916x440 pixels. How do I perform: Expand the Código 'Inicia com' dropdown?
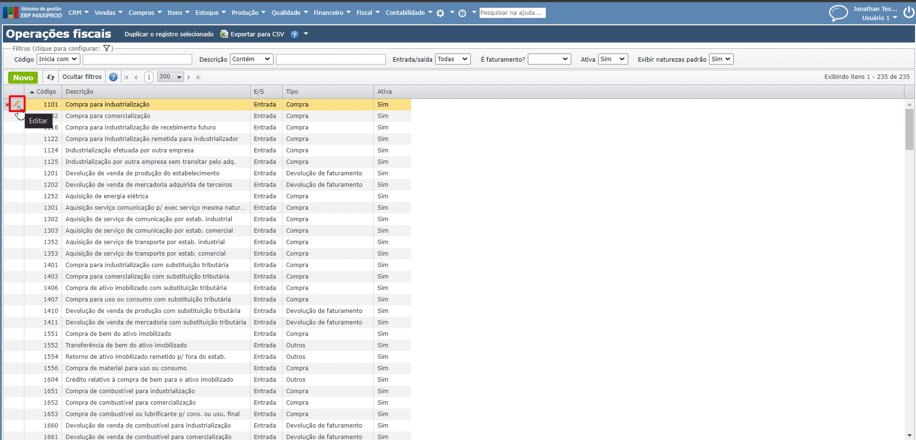click(58, 59)
